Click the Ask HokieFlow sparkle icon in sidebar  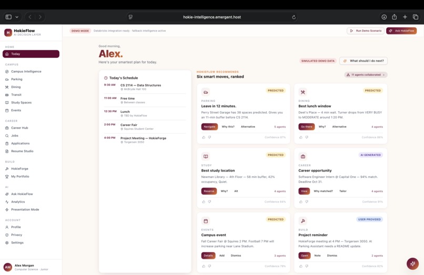(x=7, y=194)
